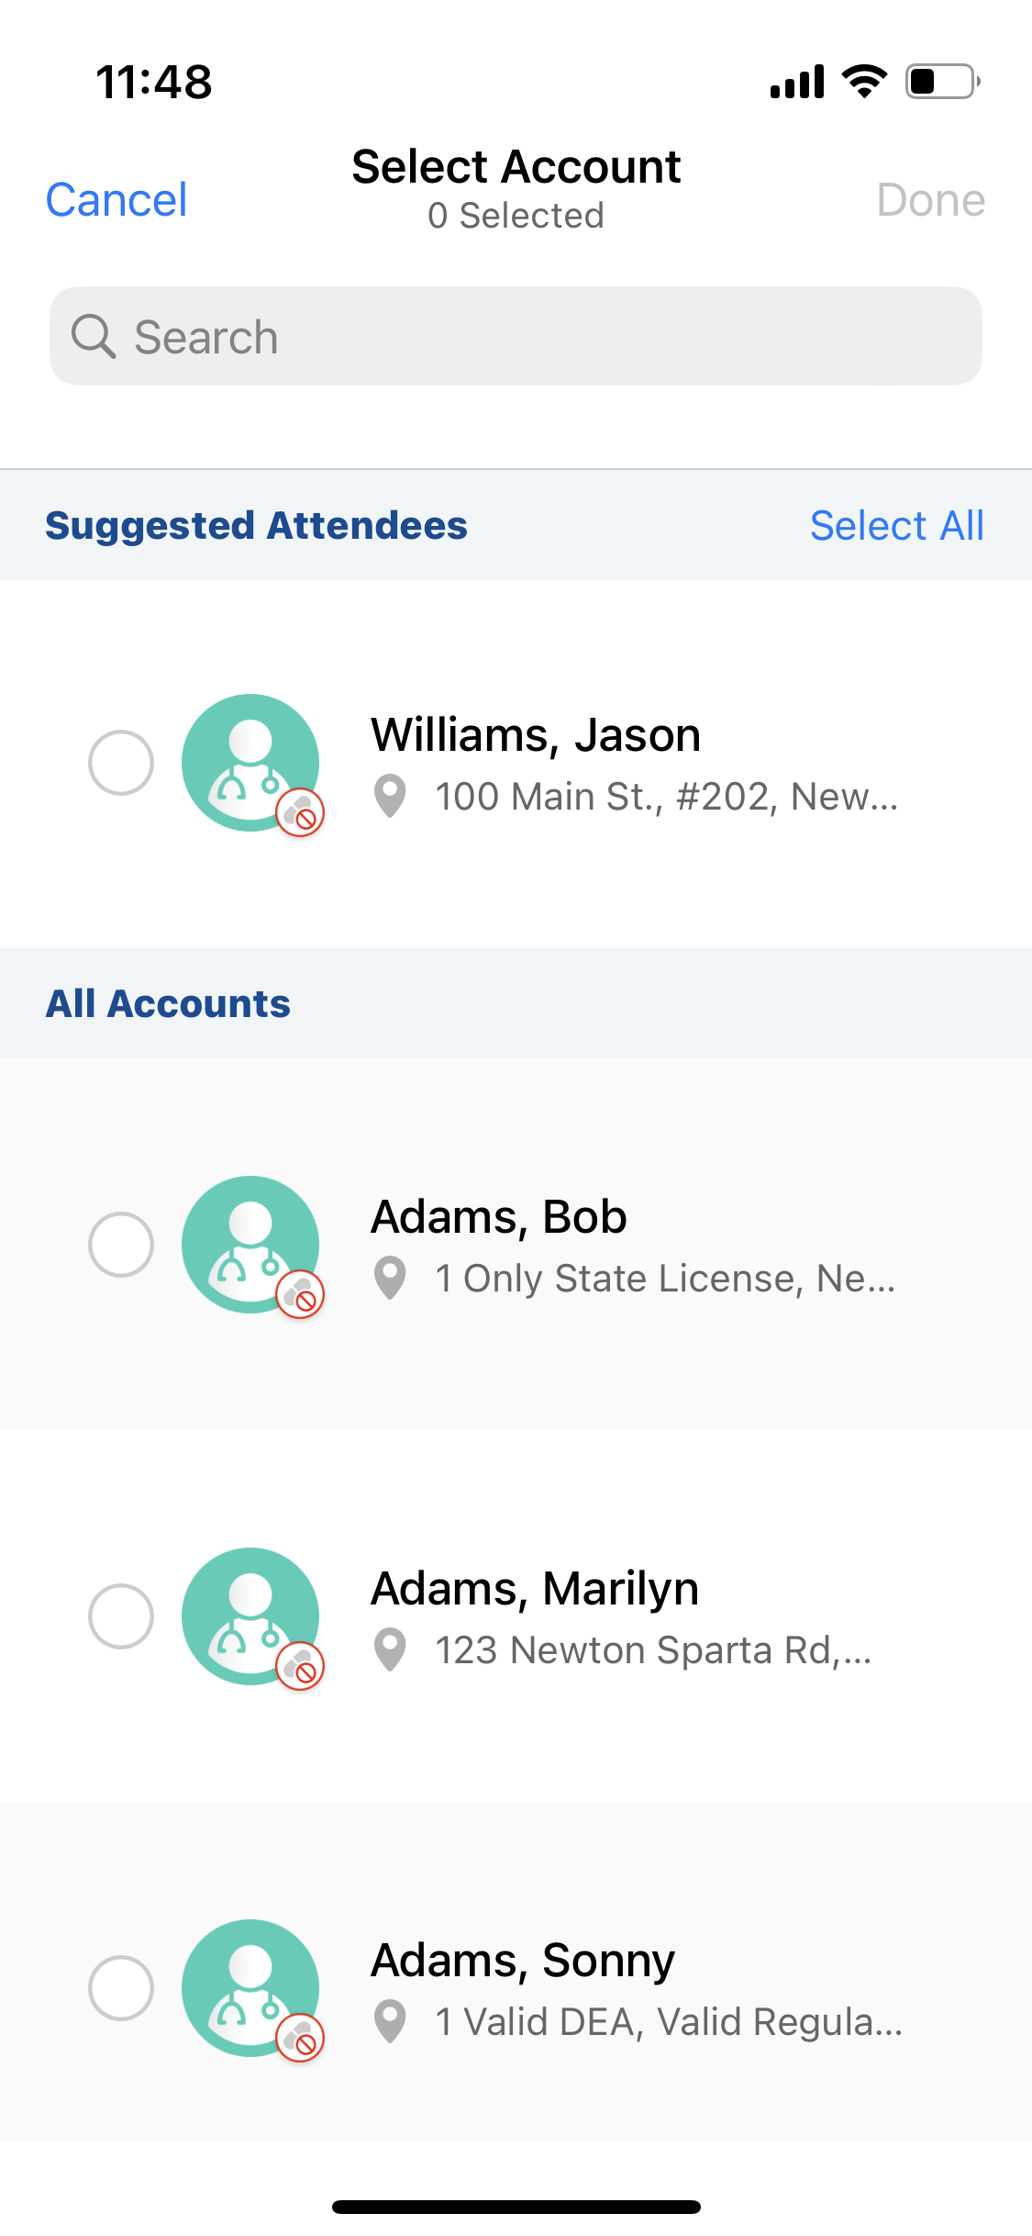
Task: Tap location pin beside 100 Main St.
Action: tap(391, 796)
